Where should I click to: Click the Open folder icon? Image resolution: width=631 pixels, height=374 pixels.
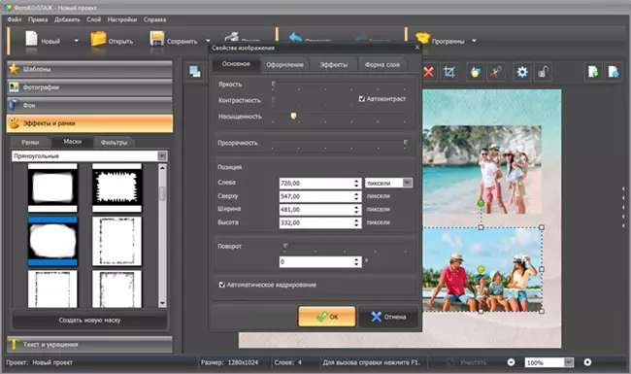point(98,40)
